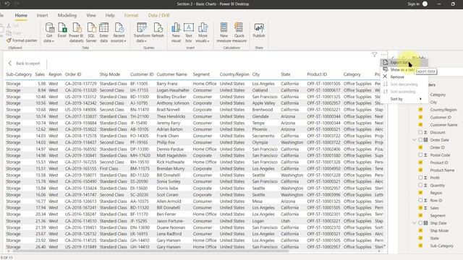Switch to the Modeling tab
The width and height of the screenshot is (463, 260).
[x=67, y=15]
